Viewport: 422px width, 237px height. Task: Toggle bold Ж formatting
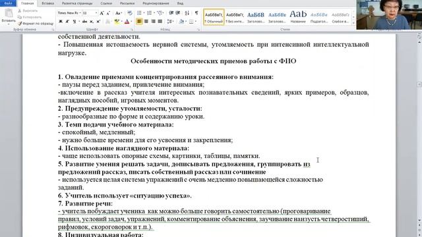(x=61, y=22)
